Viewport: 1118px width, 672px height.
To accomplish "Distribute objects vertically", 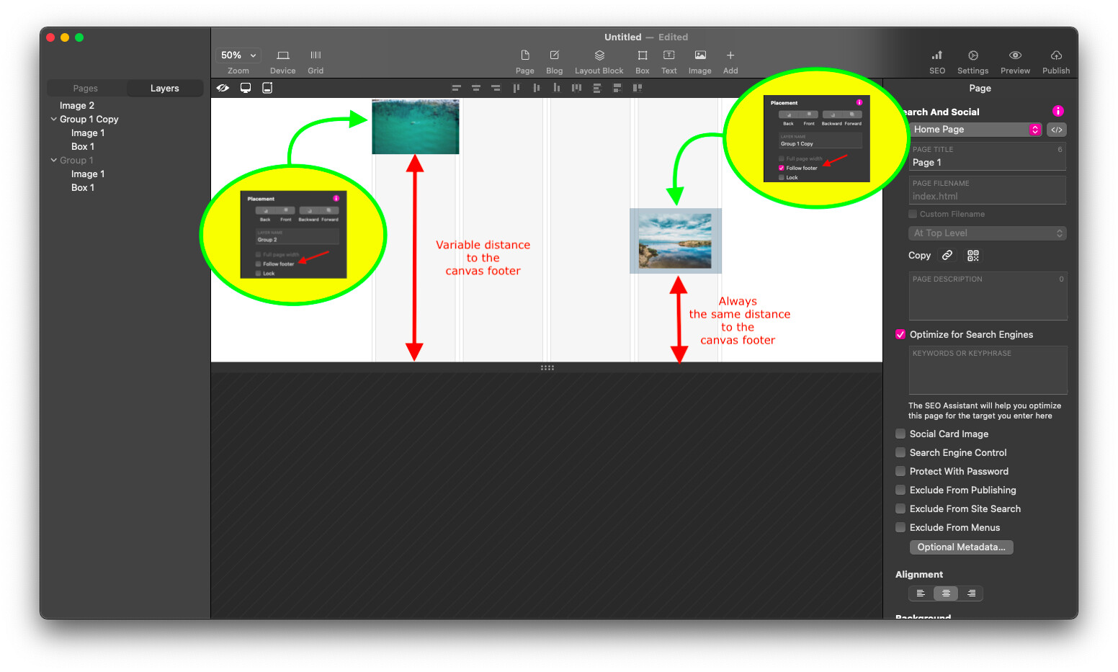I will tap(596, 88).
